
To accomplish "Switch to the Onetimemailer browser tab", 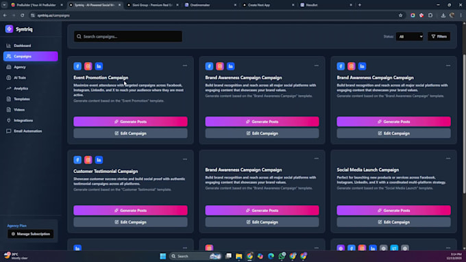I will [210, 5].
